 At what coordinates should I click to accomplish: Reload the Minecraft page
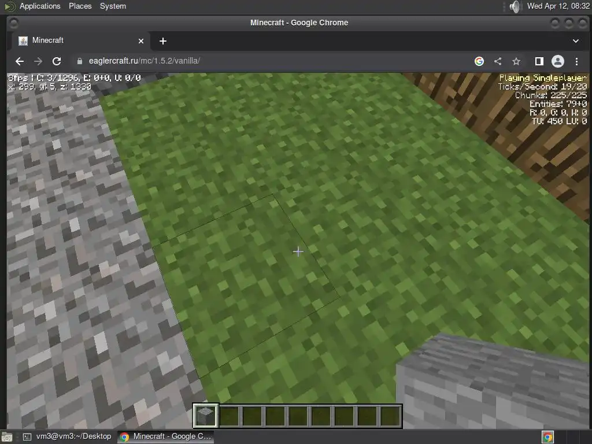click(57, 61)
